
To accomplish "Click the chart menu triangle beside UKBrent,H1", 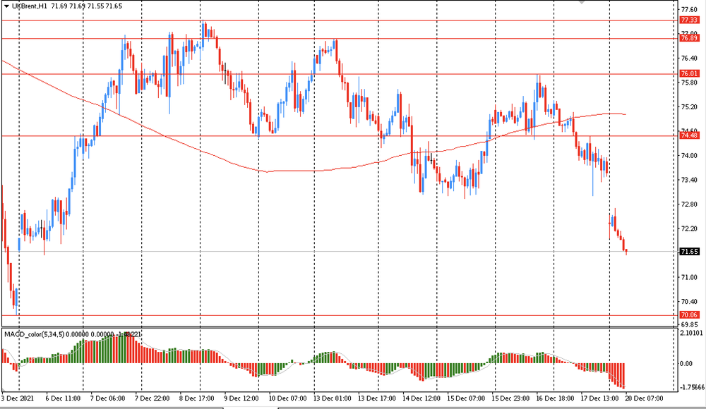I will pyautogui.click(x=6, y=6).
